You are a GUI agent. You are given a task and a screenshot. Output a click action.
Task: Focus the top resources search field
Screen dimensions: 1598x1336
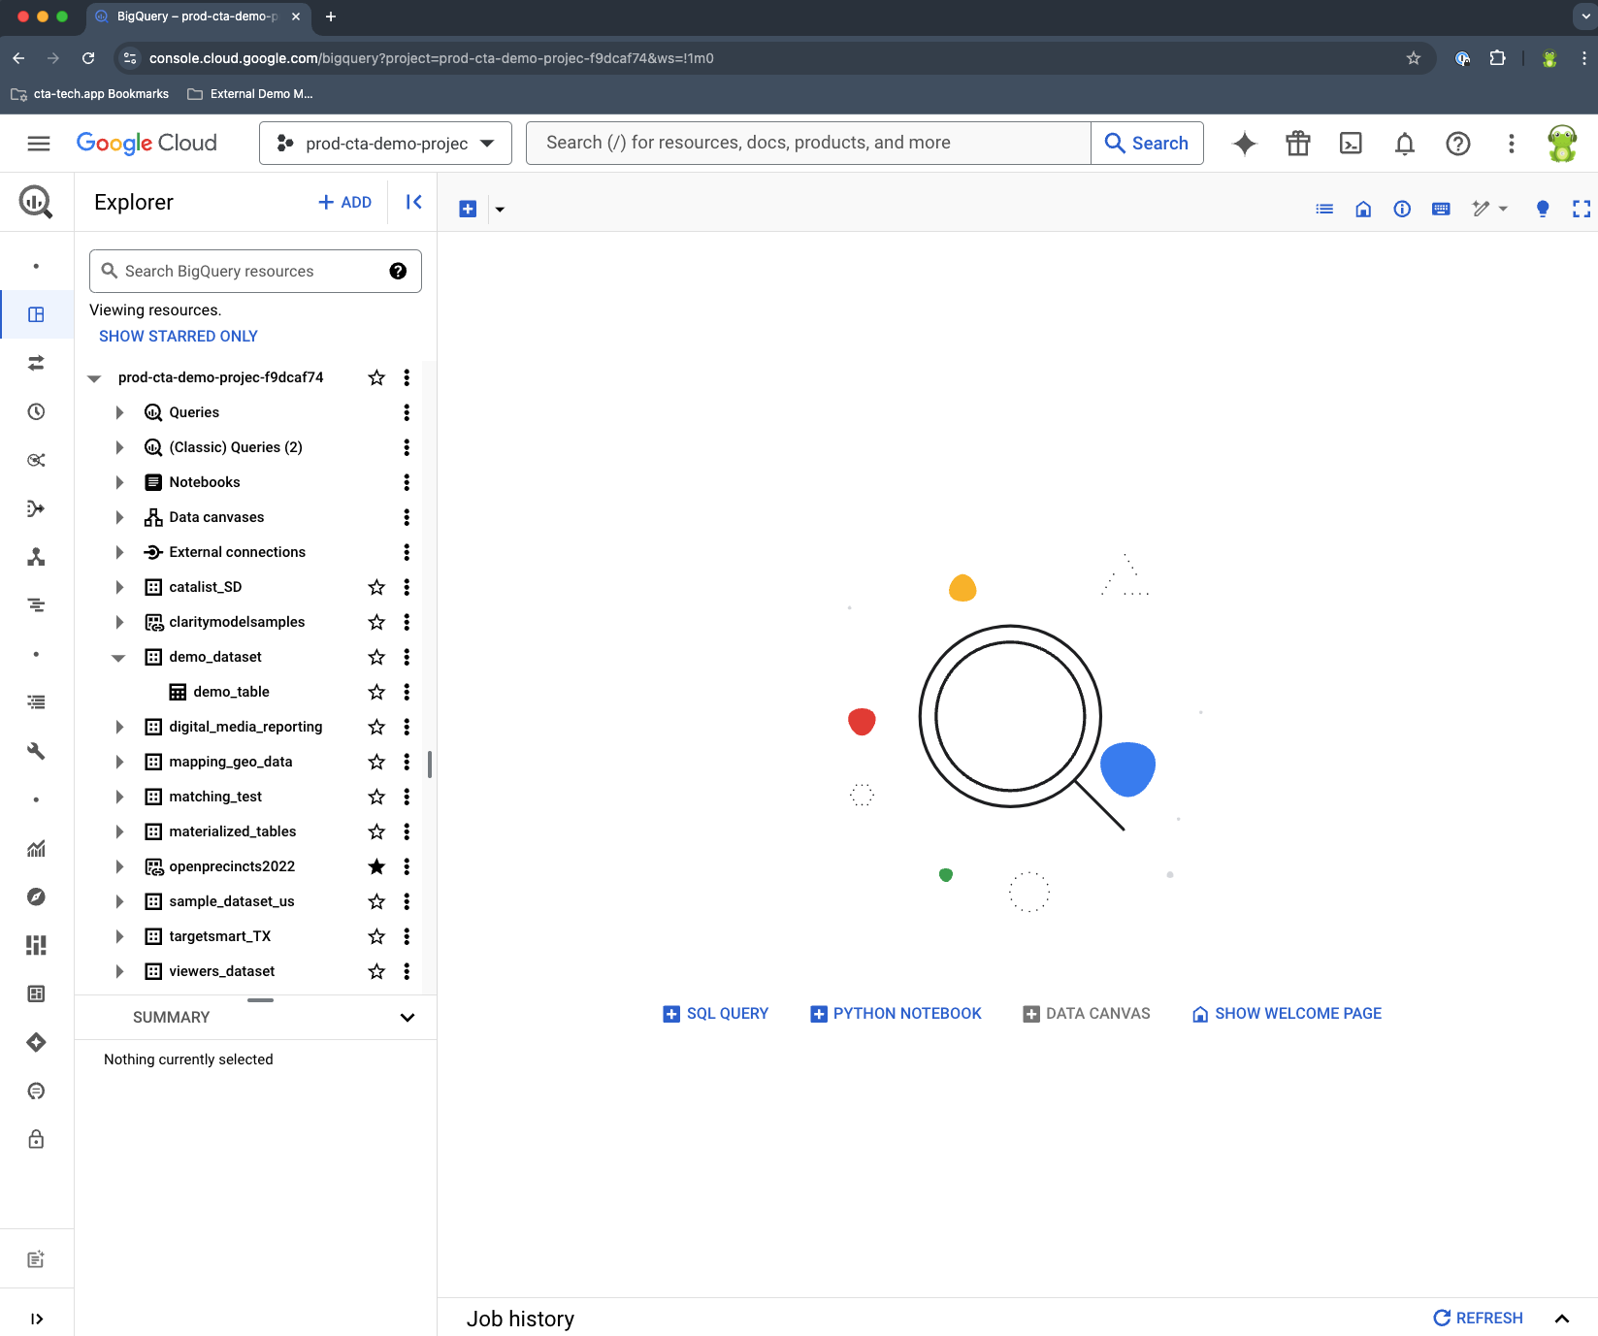coord(808,144)
